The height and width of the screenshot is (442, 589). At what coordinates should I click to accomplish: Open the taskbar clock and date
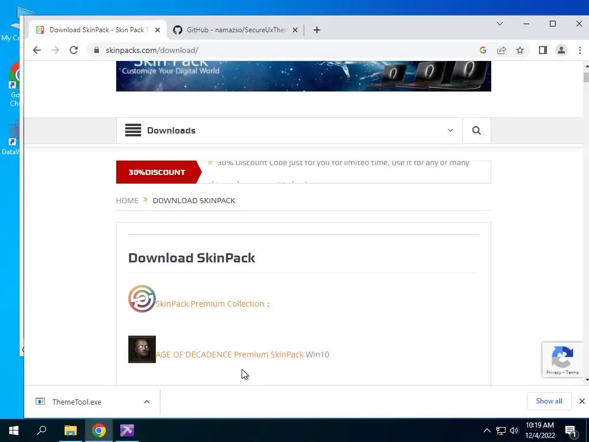pos(540,430)
